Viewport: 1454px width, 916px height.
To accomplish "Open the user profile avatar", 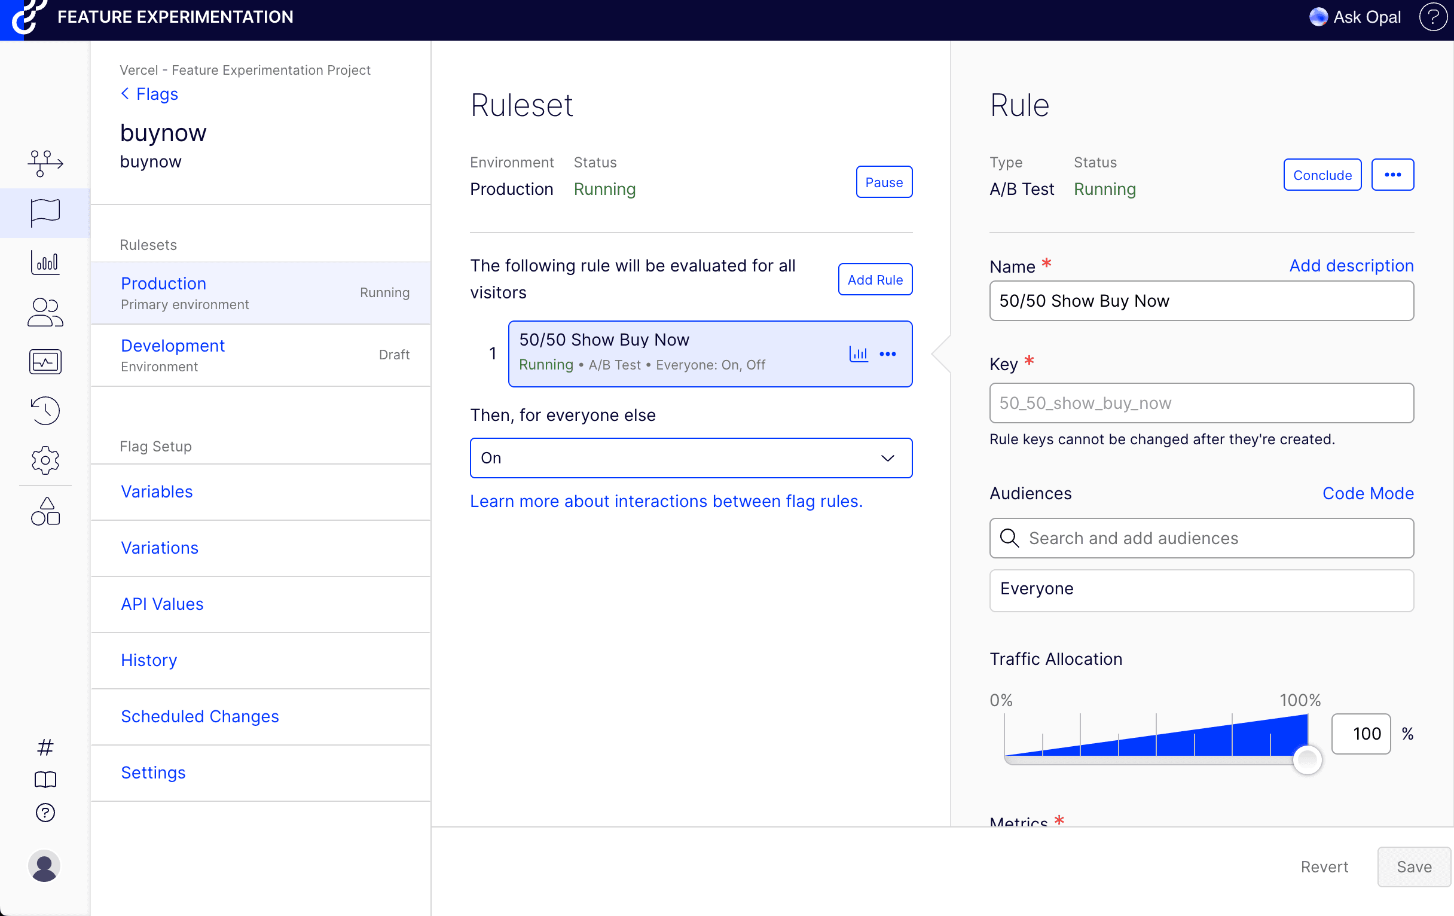I will coord(44,866).
